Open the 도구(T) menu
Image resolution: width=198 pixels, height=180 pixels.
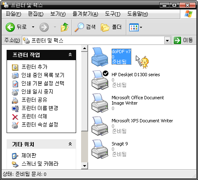(x=113, y=14)
